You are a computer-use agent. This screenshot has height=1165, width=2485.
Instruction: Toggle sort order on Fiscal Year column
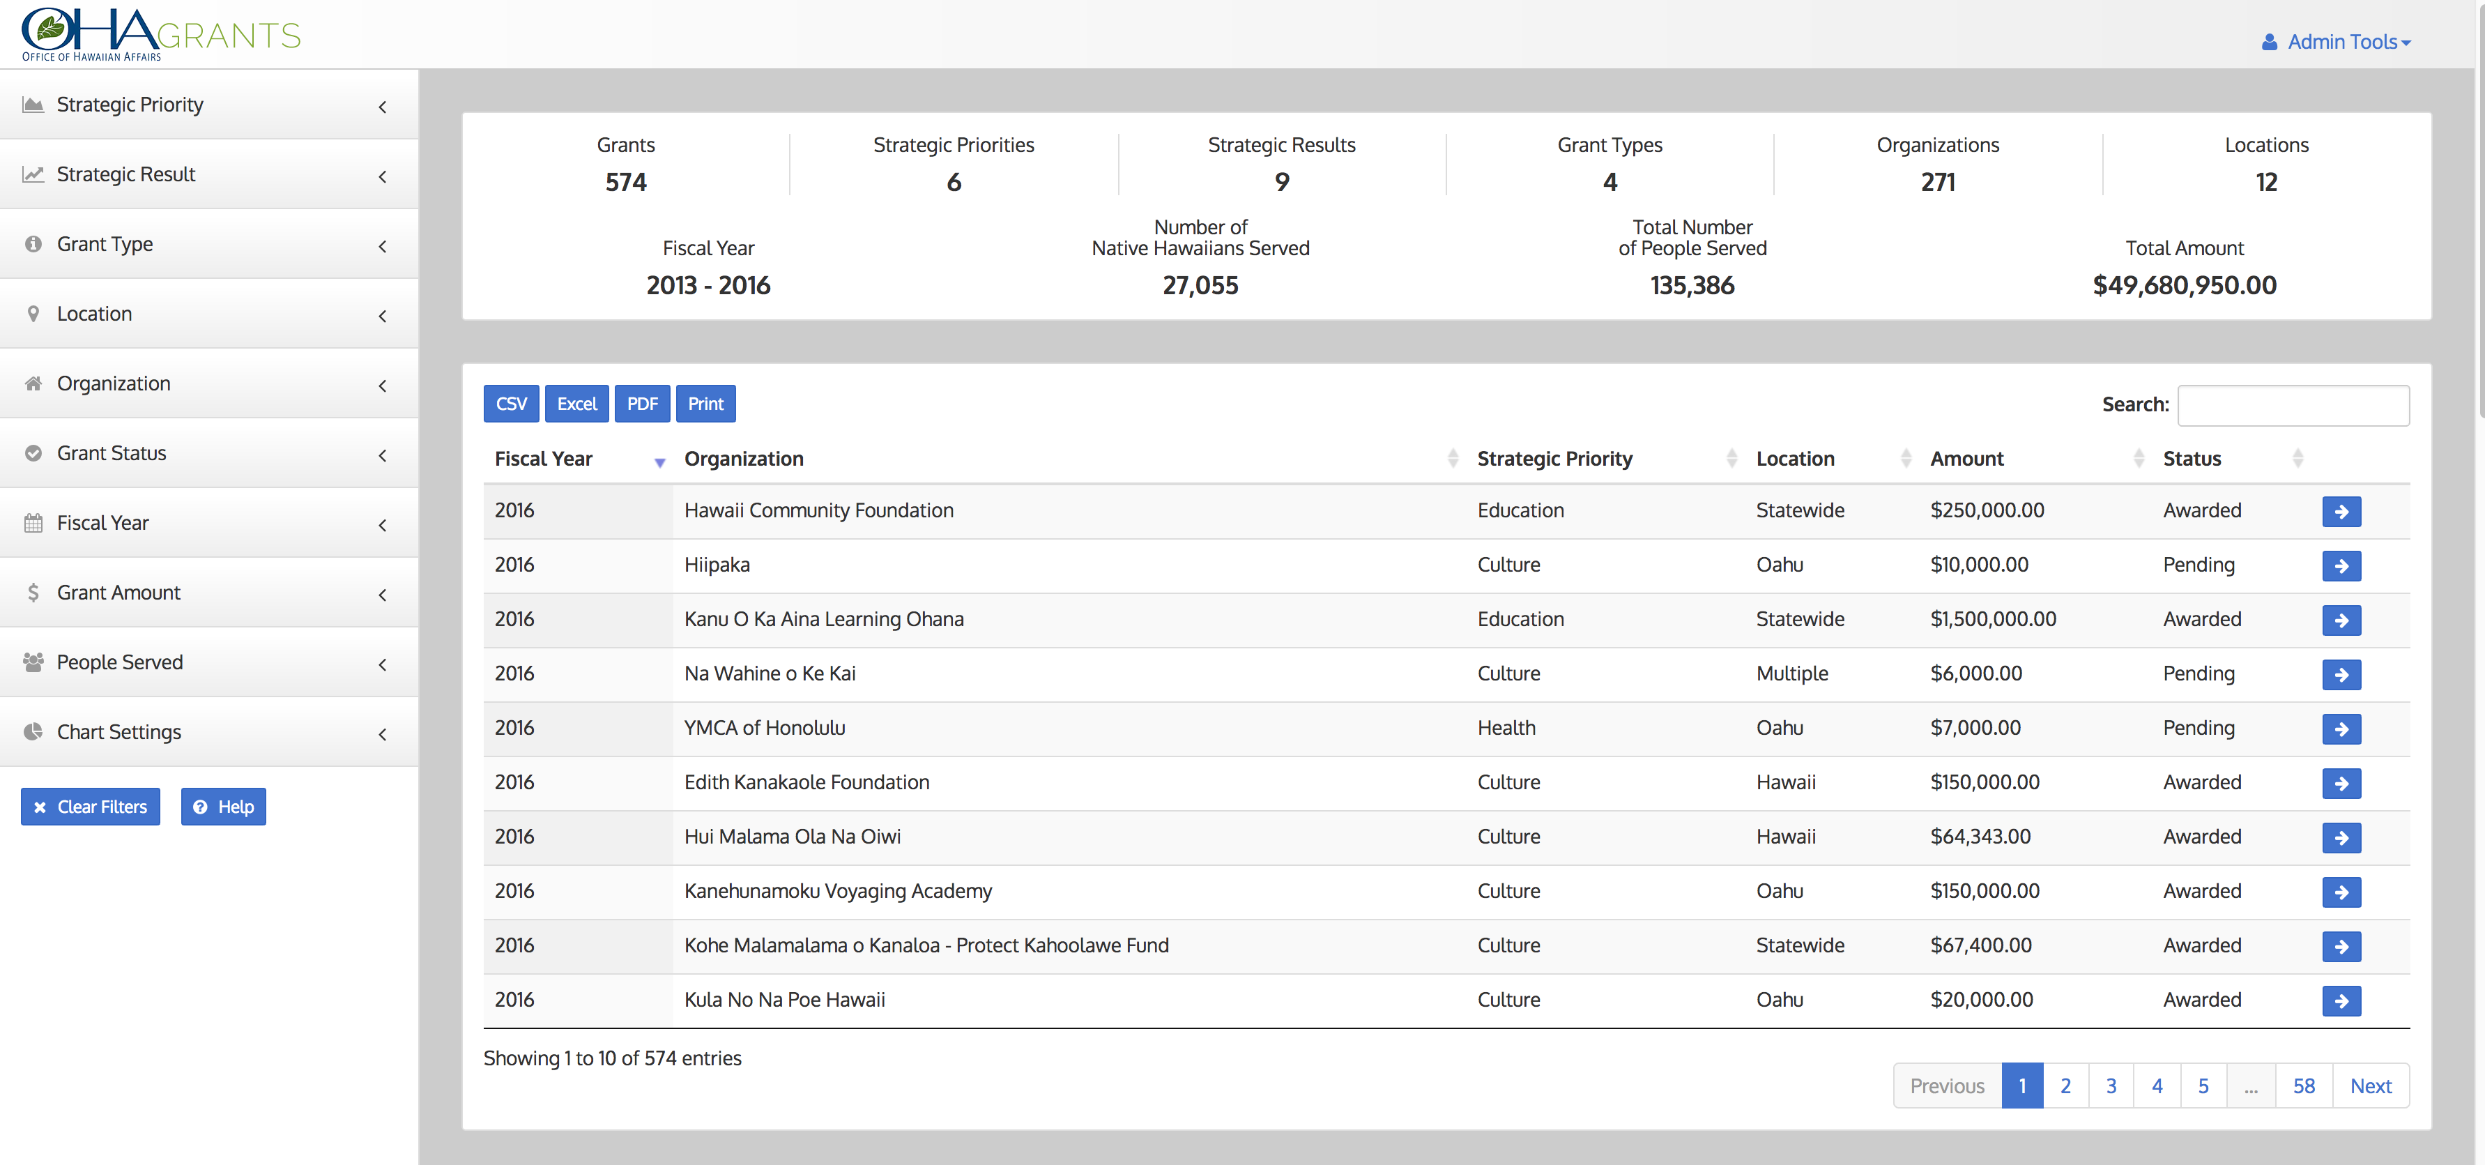point(545,459)
